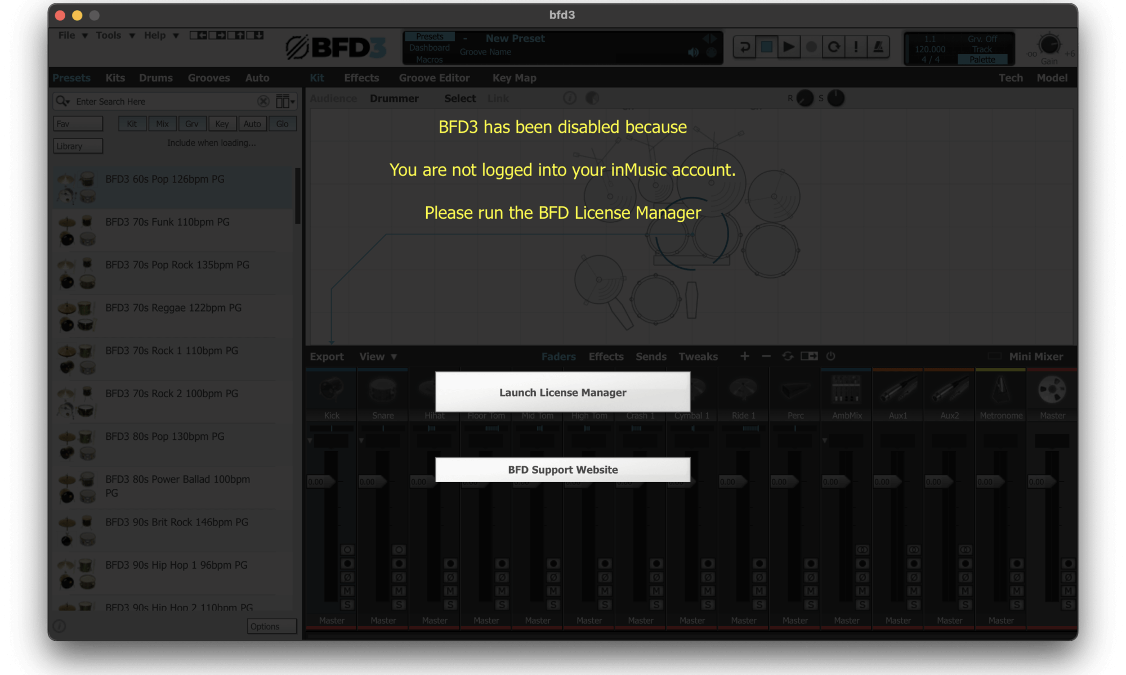Open the browser column layout dropdown
1126x675 pixels.
pos(285,101)
